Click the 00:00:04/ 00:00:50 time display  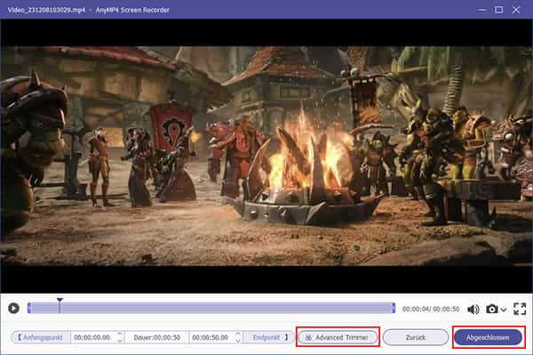coord(431,309)
